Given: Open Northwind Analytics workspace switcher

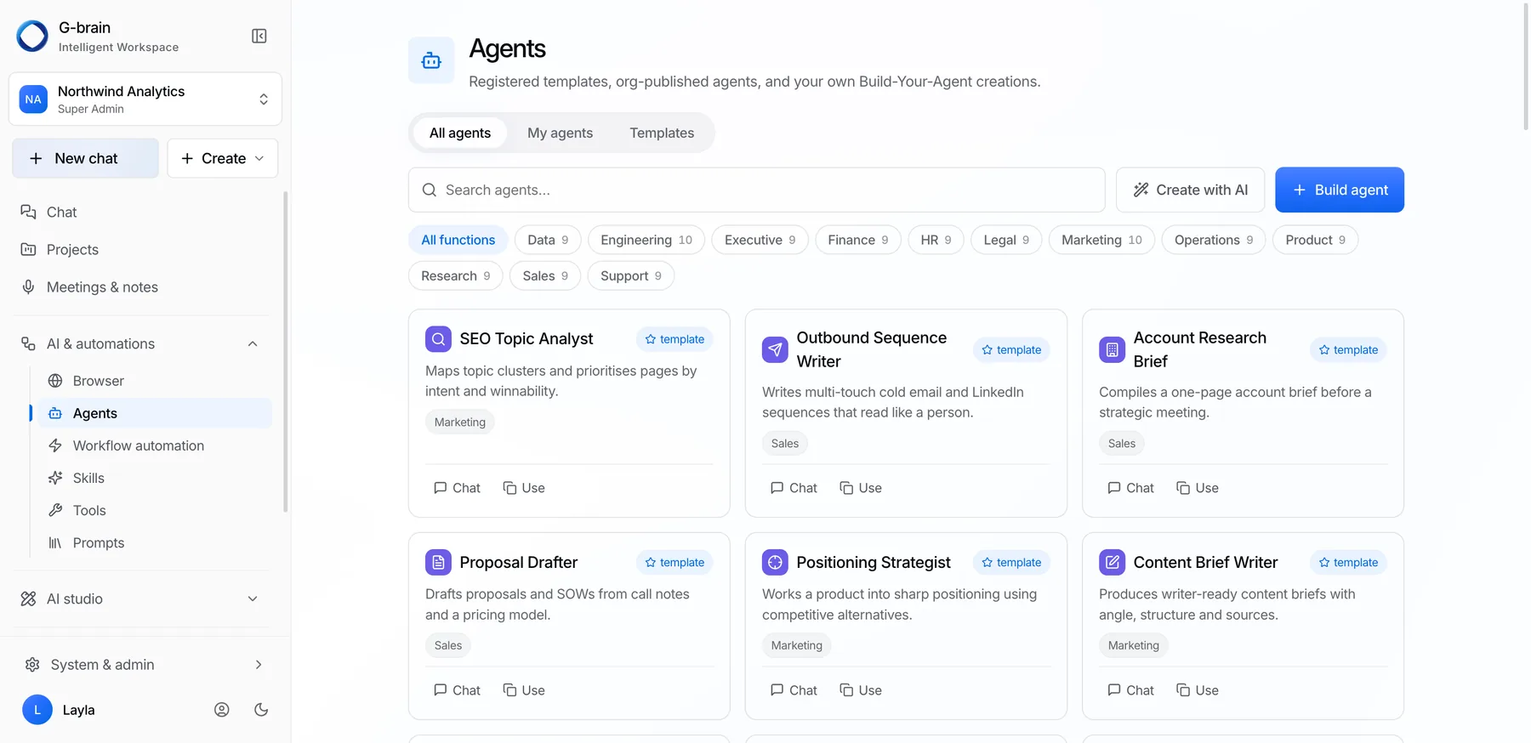Looking at the screenshot, I should click(x=145, y=99).
